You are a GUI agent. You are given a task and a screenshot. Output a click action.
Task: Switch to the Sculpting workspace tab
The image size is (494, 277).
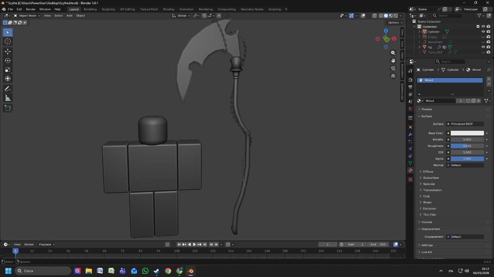point(108,9)
